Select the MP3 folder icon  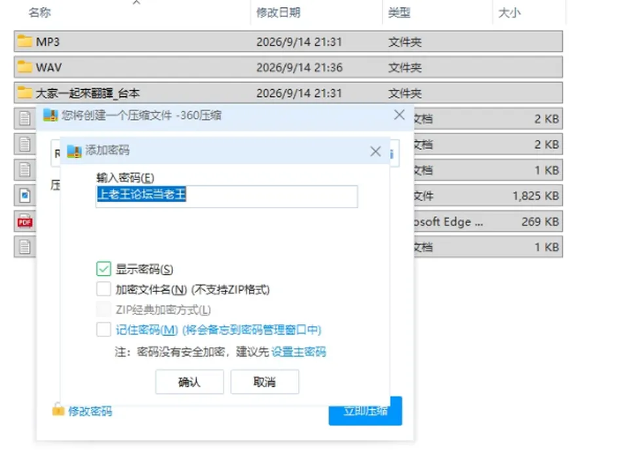(x=24, y=41)
